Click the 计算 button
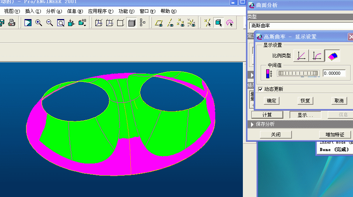The width and height of the screenshot is (353, 197). click(x=267, y=115)
